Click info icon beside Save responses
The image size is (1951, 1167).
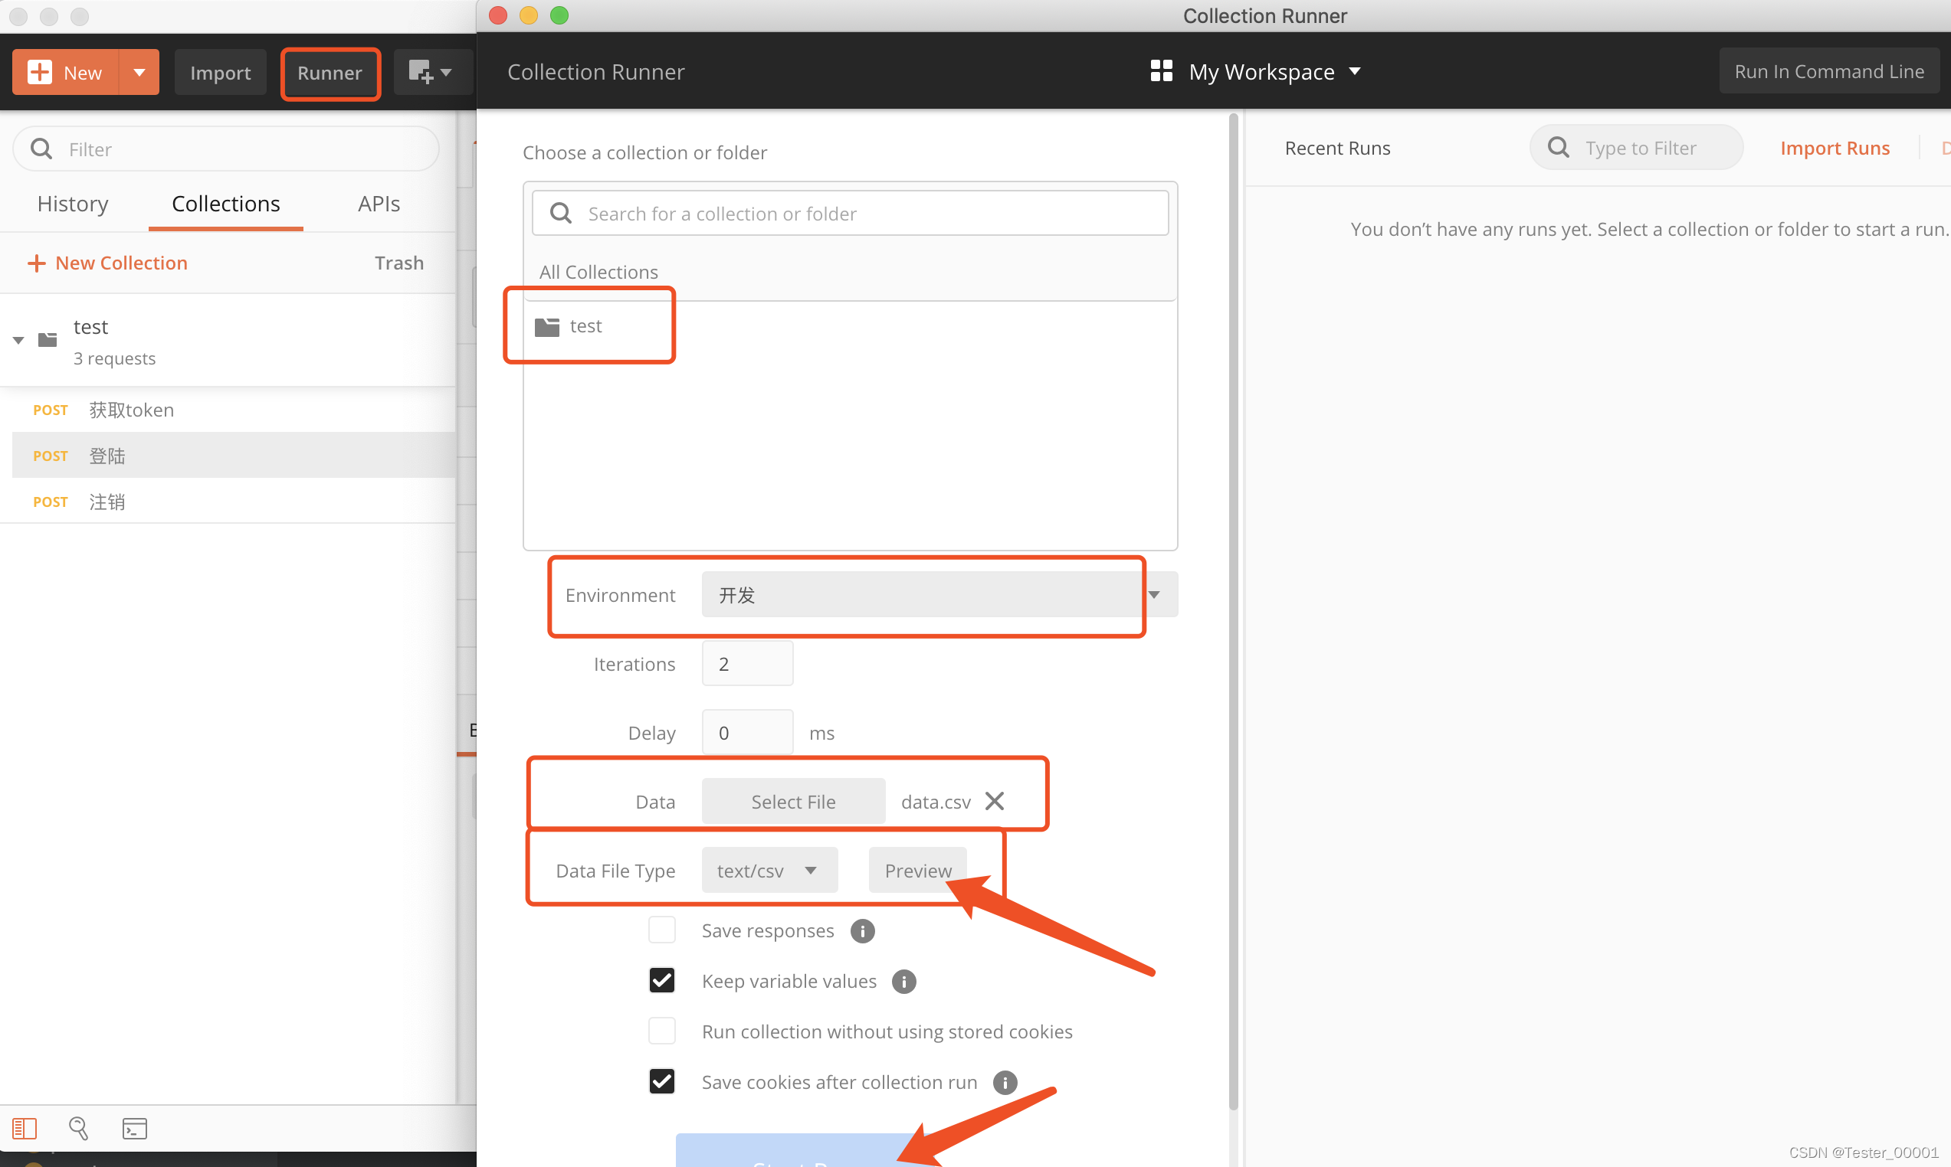click(x=862, y=931)
